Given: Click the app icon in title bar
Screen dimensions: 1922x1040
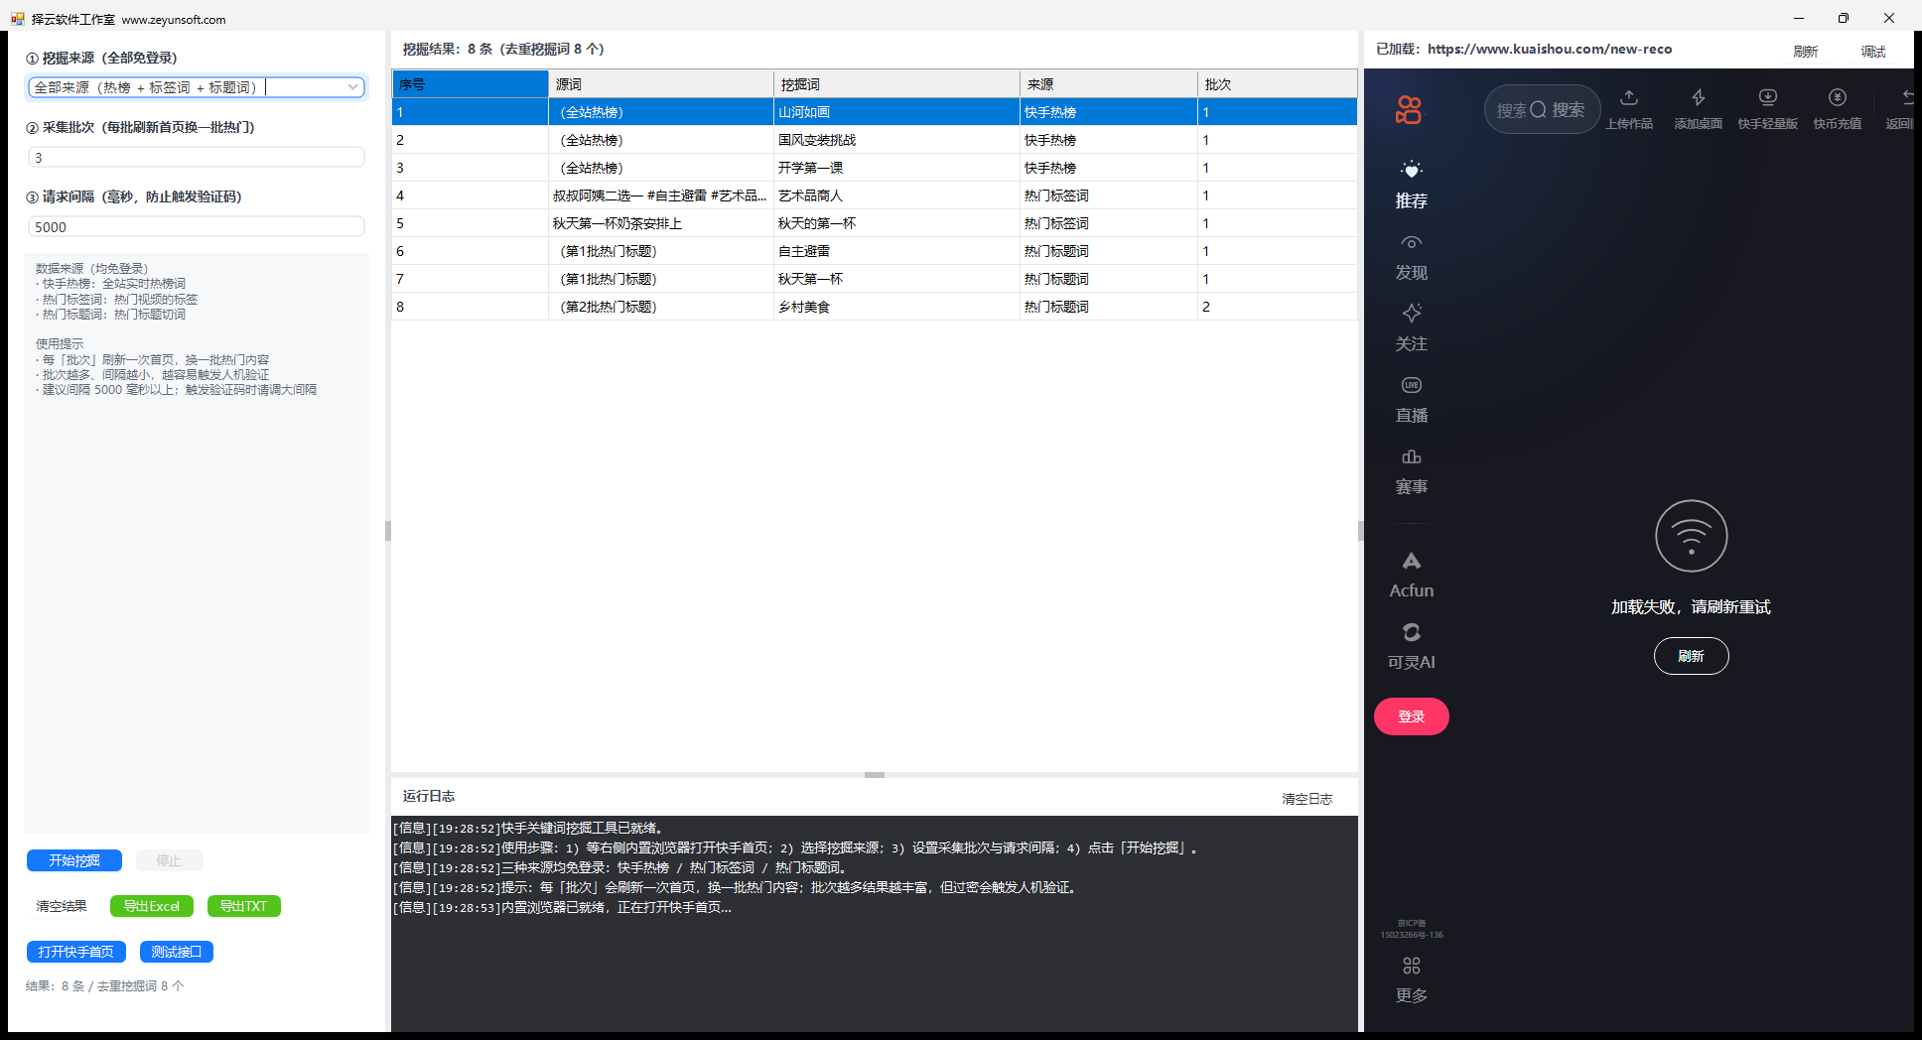Looking at the screenshot, I should coord(17,19).
